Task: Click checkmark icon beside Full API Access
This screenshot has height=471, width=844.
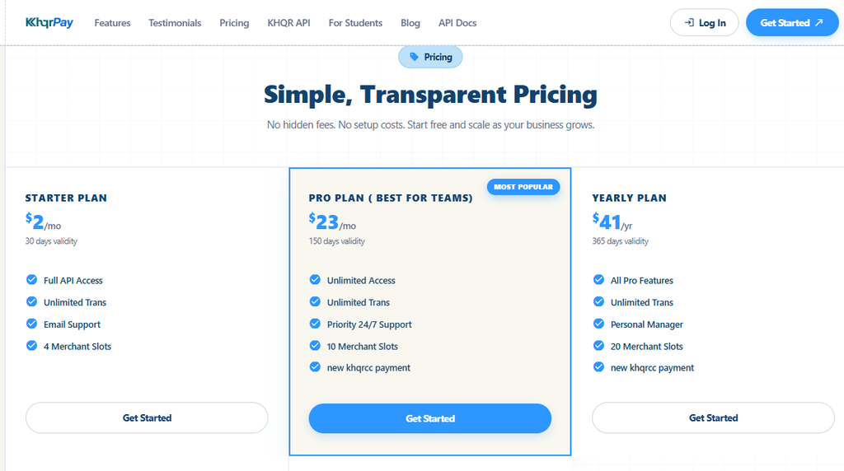Action: click(x=32, y=280)
